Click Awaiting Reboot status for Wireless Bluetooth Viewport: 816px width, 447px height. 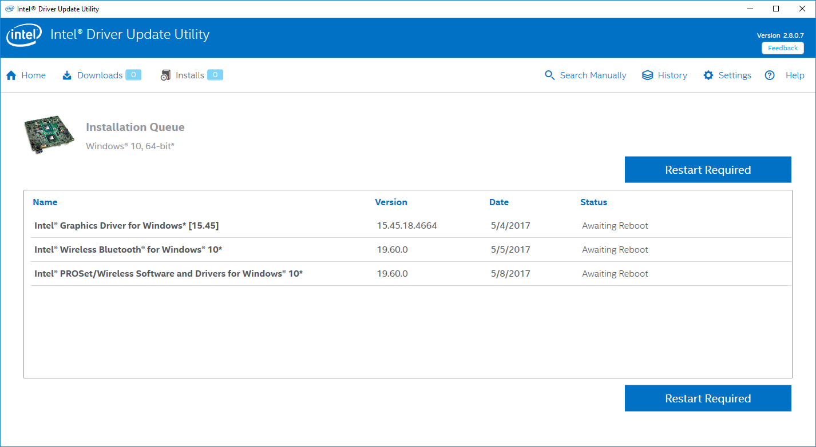pyautogui.click(x=615, y=250)
